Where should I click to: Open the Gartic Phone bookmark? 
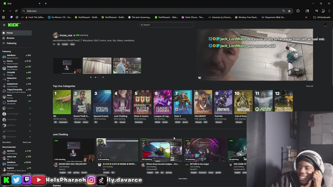click(193, 17)
